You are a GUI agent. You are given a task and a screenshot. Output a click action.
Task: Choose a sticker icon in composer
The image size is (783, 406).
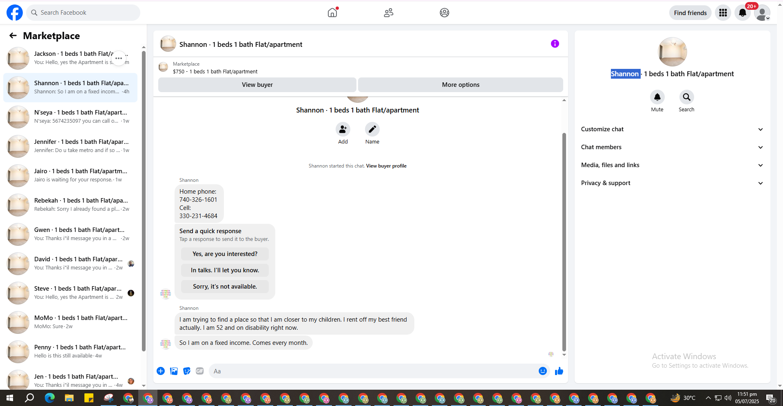coord(187,371)
